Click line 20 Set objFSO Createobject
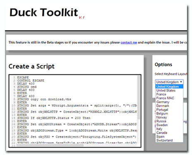Viewport: 192px width, 155px height. coord(77,137)
